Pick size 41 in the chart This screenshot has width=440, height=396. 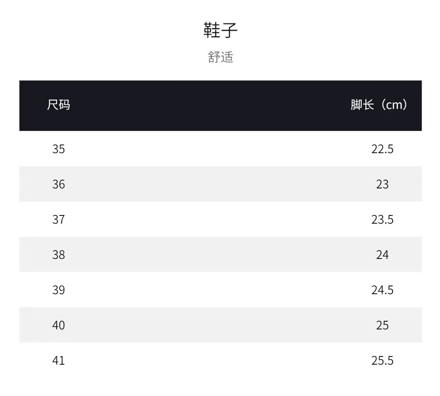pyautogui.click(x=59, y=360)
